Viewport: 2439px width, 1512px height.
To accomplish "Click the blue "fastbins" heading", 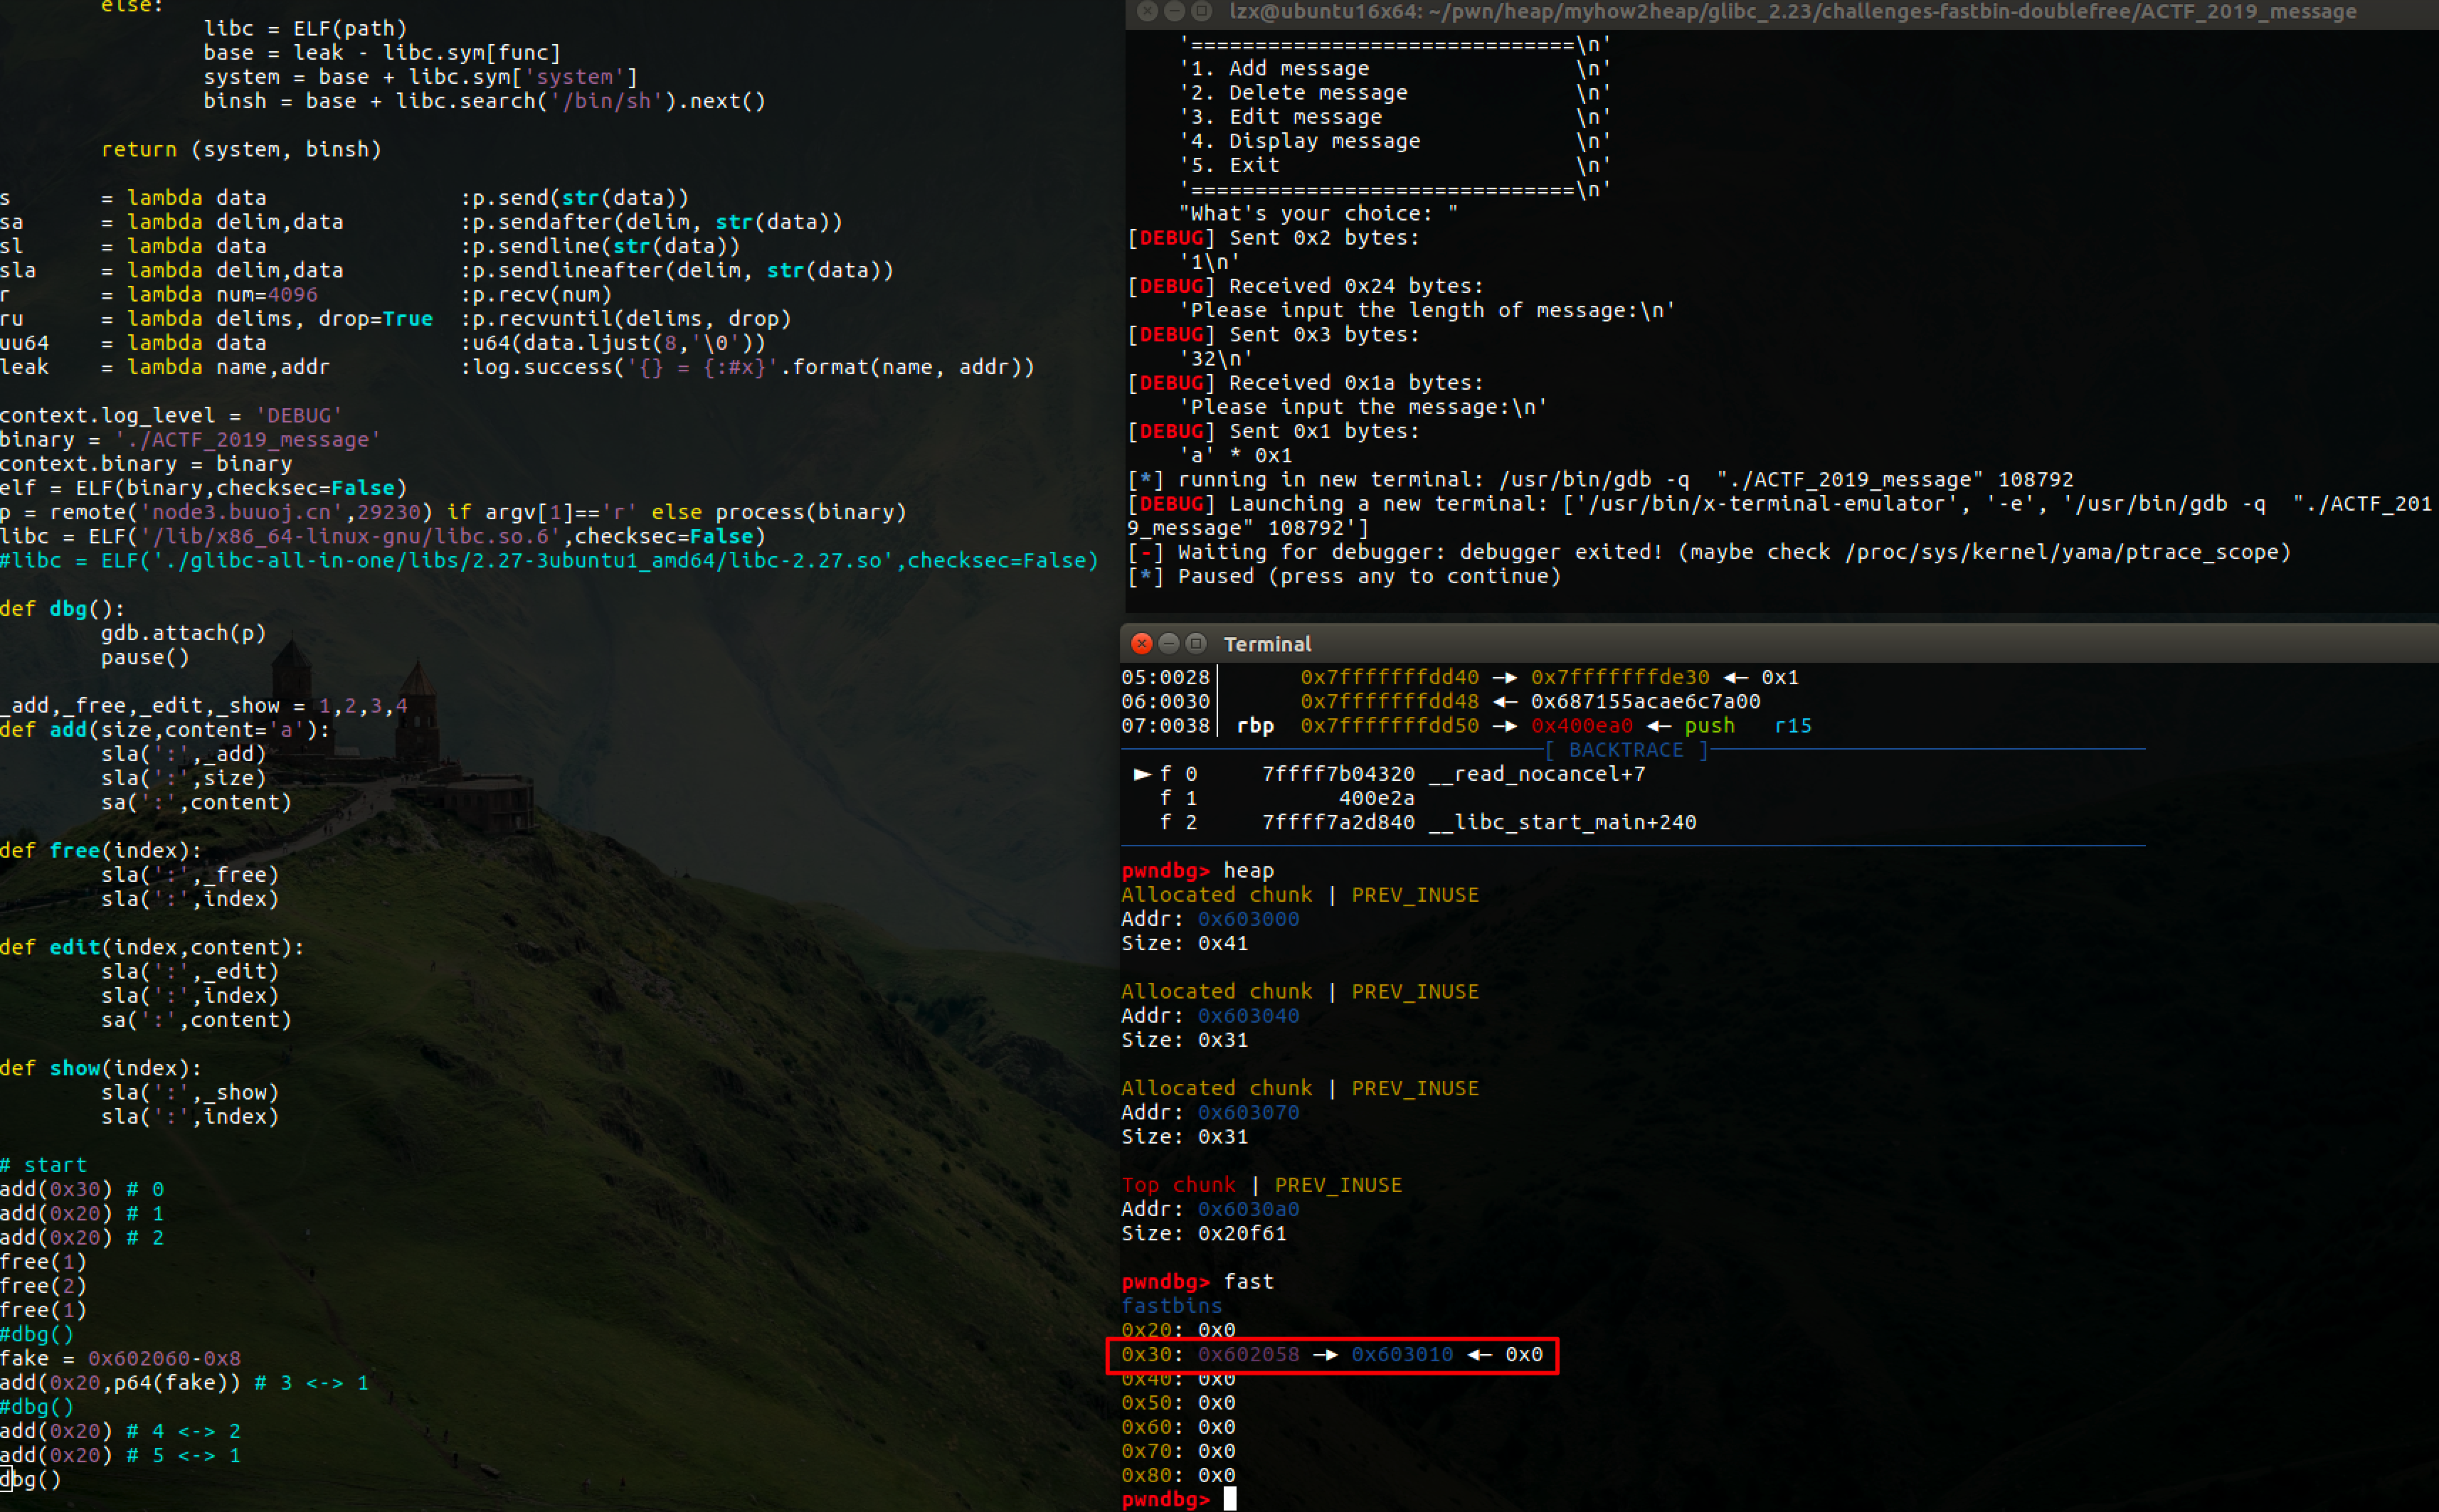I will [x=1172, y=1306].
